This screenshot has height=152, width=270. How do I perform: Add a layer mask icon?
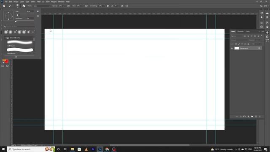[x=245, y=117]
